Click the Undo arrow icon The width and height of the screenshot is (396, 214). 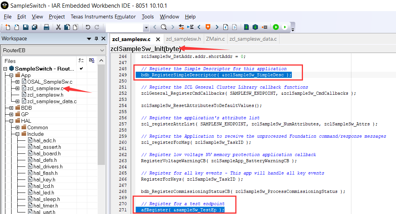[88, 27]
